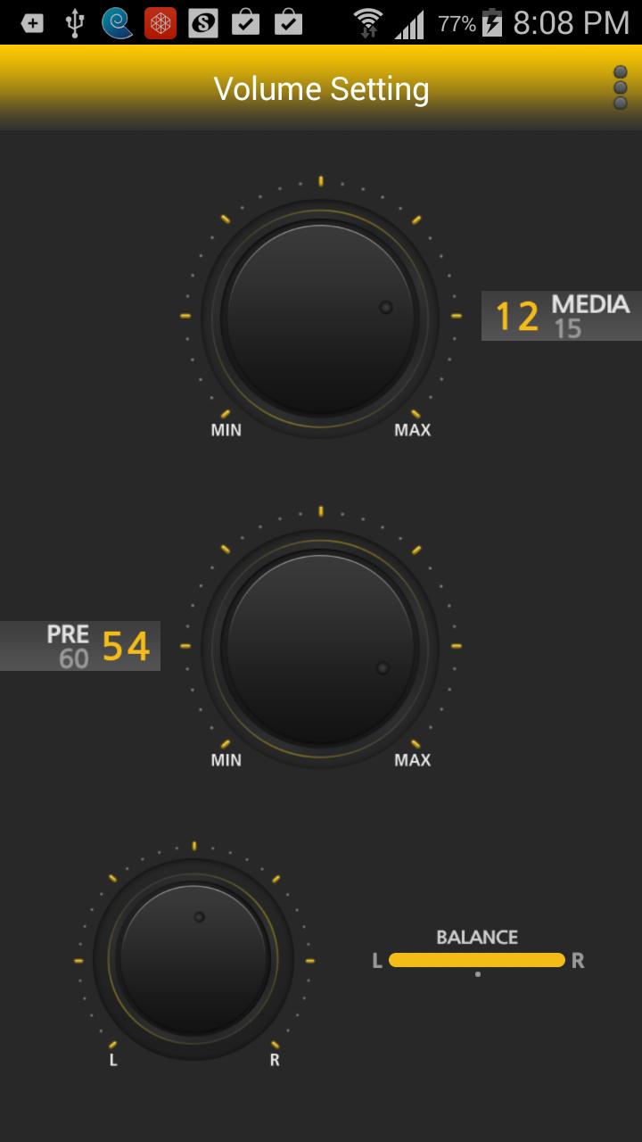Click the Balance L/R knob
642x1142 pixels.
193,959
